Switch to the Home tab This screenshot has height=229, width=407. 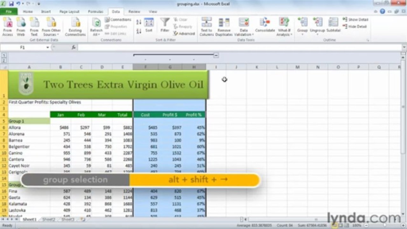(x=28, y=11)
